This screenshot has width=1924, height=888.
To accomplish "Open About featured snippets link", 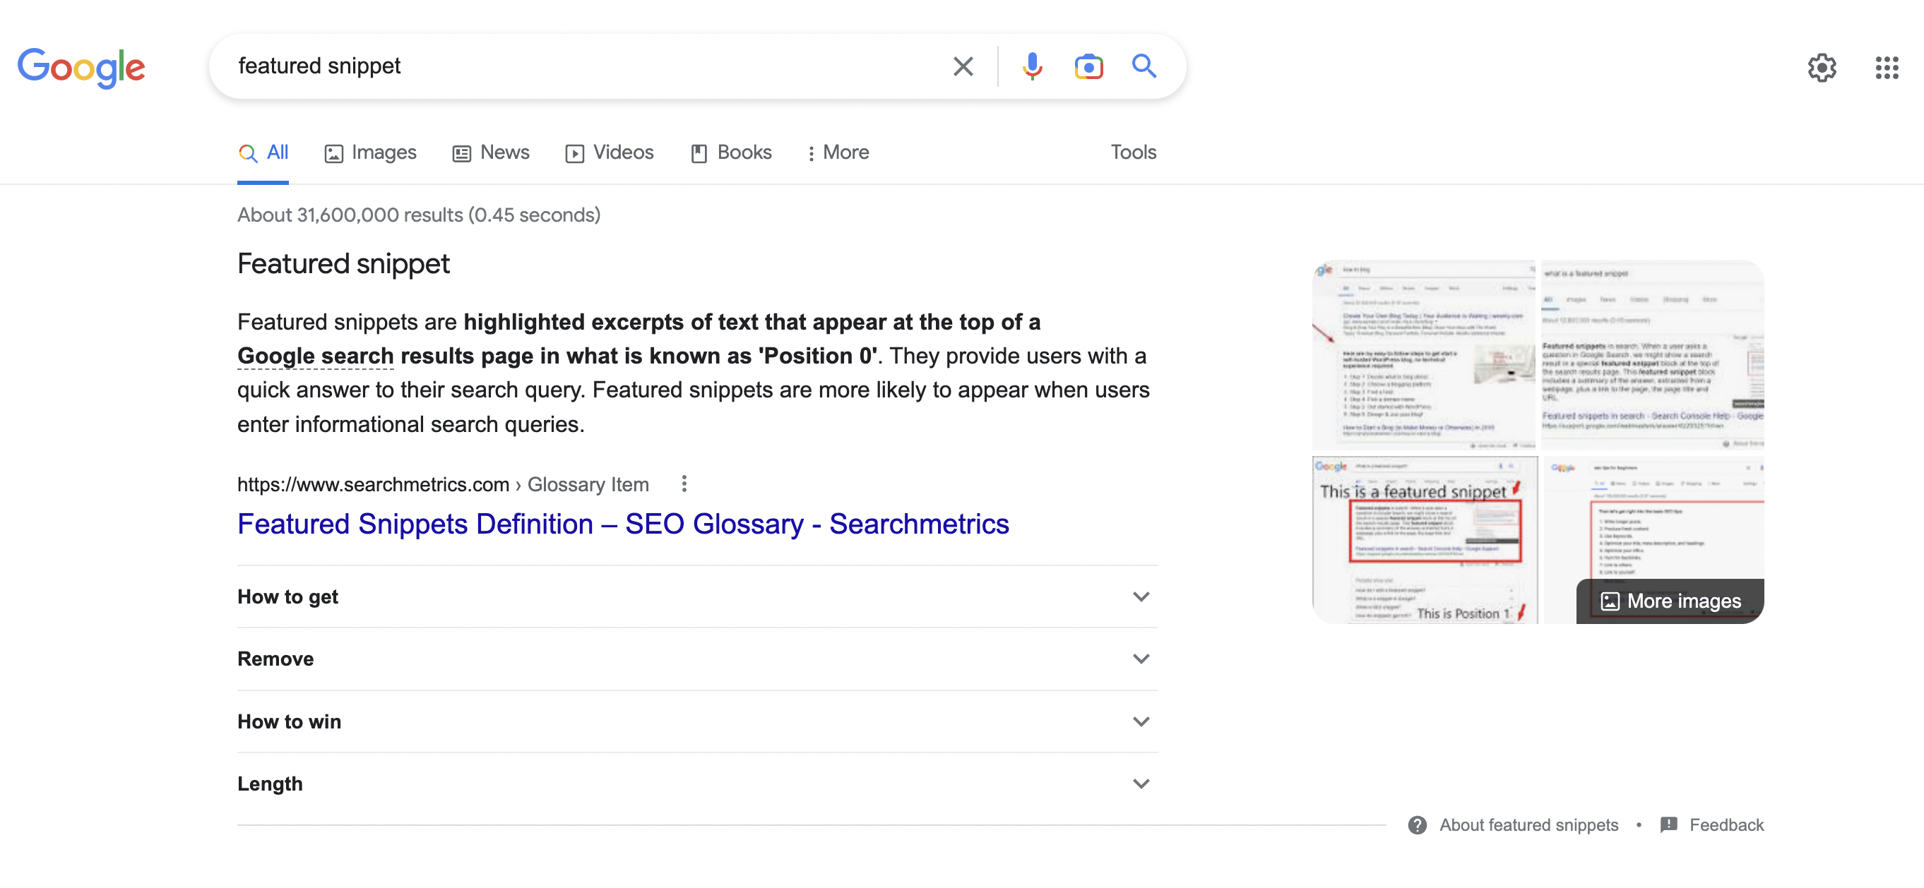I will point(1528,824).
